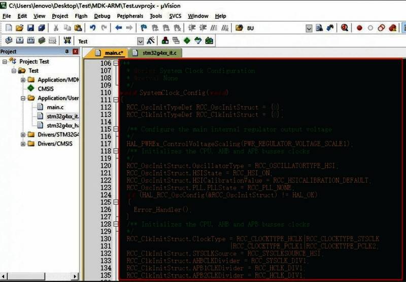
Task: Click the Undo arrow in toolbar
Action: click(x=93, y=28)
